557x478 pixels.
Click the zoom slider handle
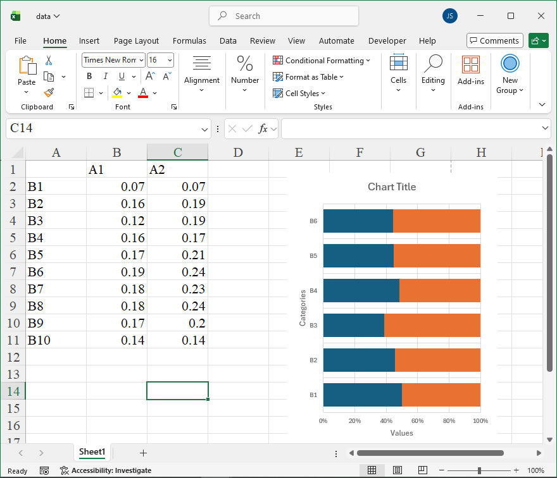(x=479, y=470)
